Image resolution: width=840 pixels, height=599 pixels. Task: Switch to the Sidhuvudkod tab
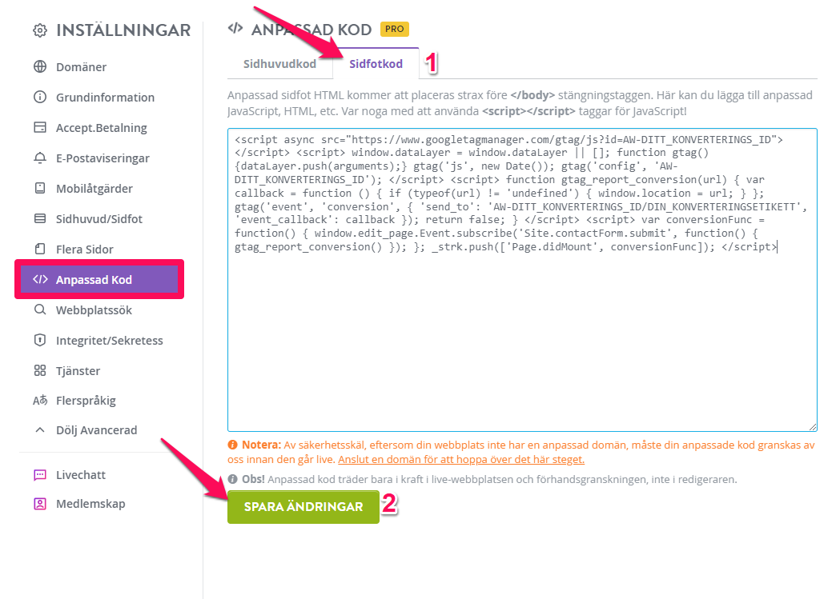[x=279, y=64]
